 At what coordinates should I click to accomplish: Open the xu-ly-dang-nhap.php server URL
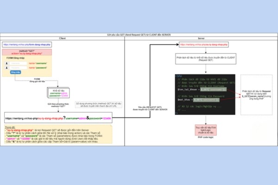pyautogui.click(x=203, y=45)
